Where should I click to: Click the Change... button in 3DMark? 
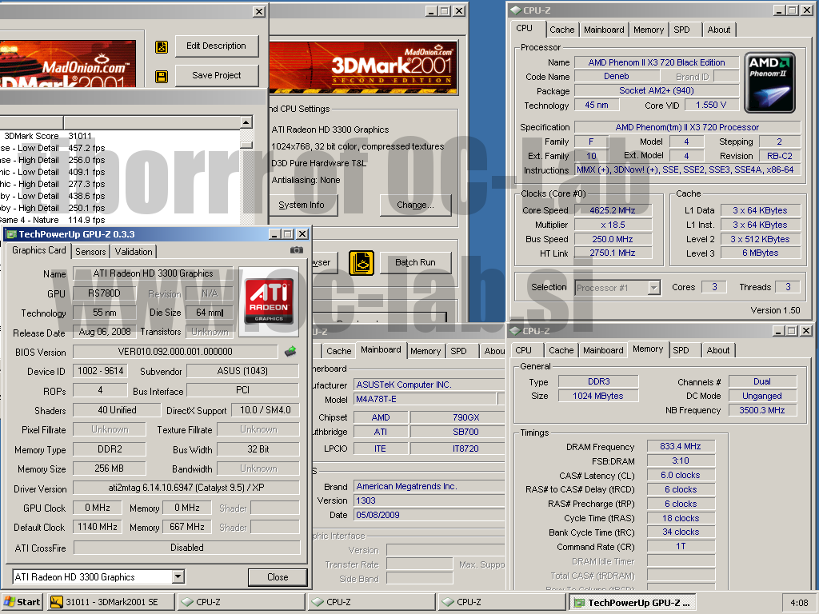[x=415, y=205]
